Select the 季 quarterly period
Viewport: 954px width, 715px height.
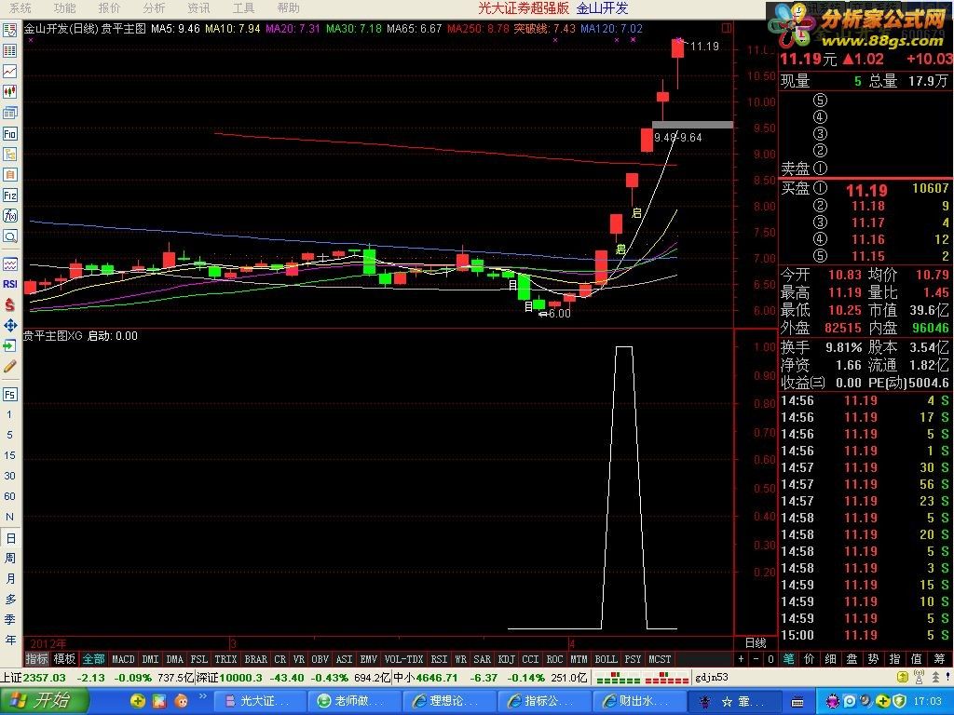click(x=10, y=619)
